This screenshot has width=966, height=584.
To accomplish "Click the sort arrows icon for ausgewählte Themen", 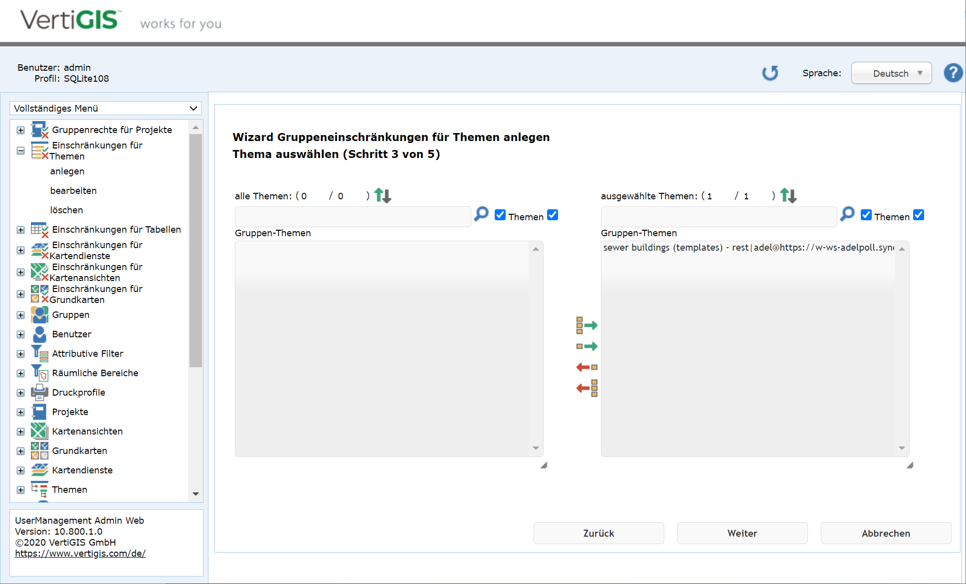I will coord(788,195).
